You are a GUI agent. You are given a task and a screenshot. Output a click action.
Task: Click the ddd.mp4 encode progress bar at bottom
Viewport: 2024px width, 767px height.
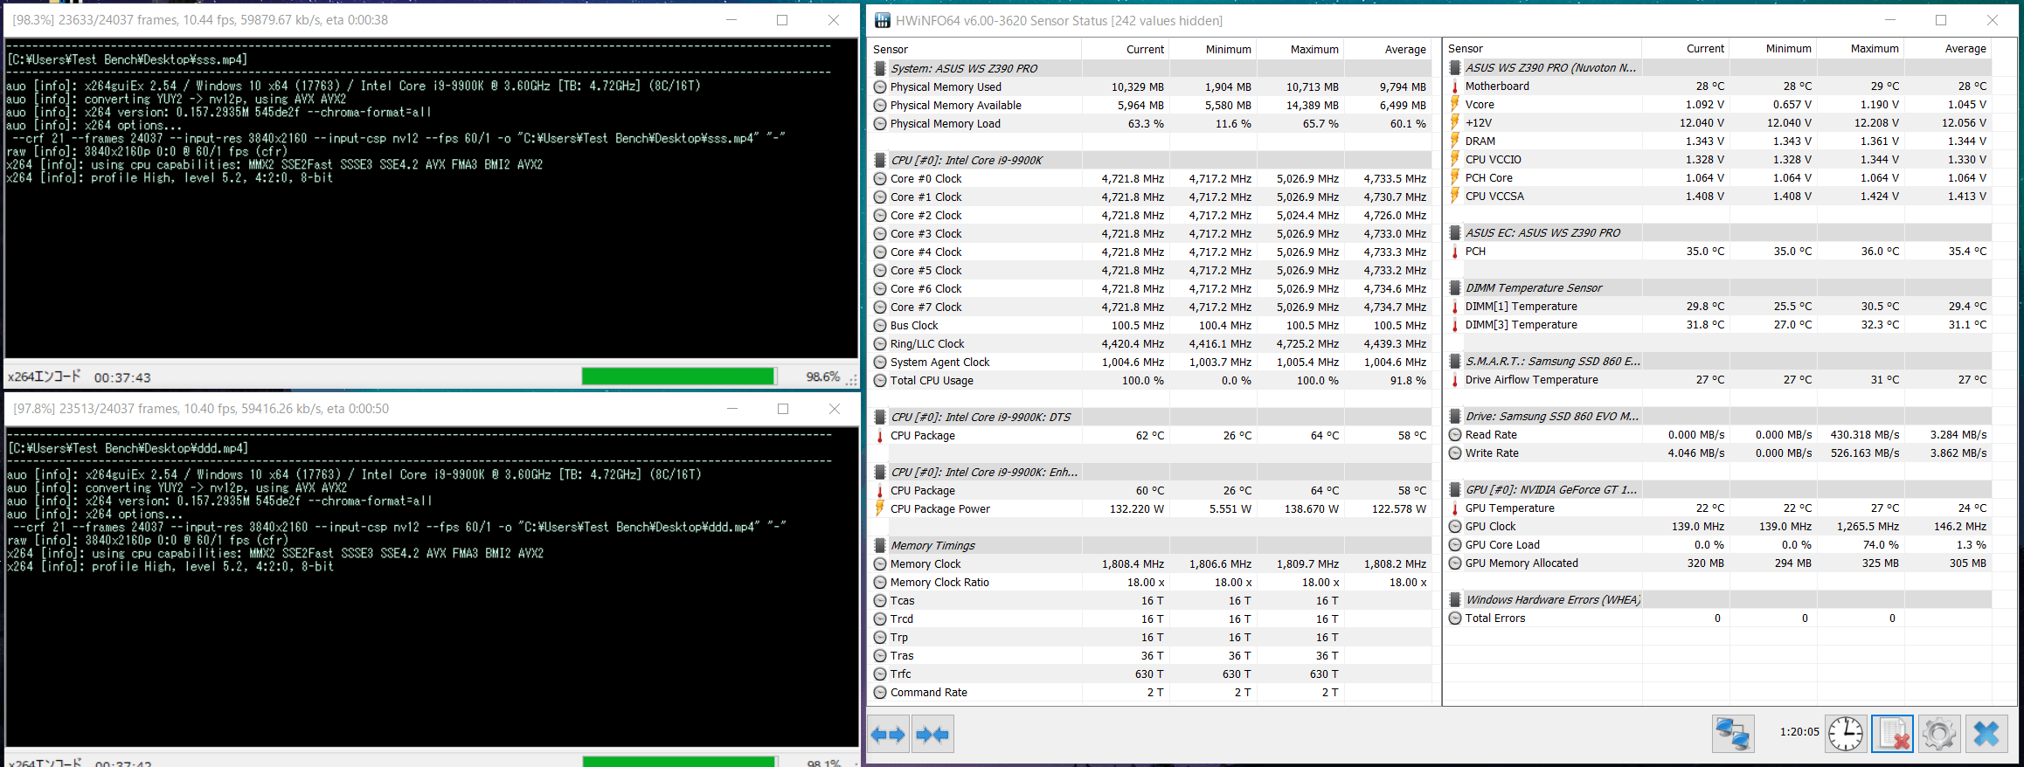point(679,762)
